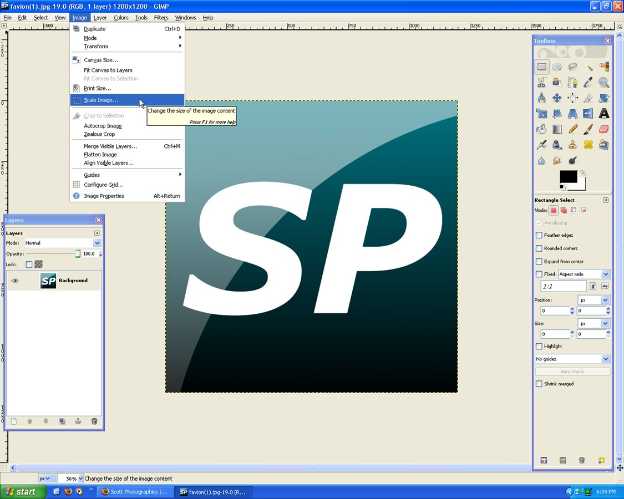
Task: Select the Smudge tool
Action: click(557, 160)
